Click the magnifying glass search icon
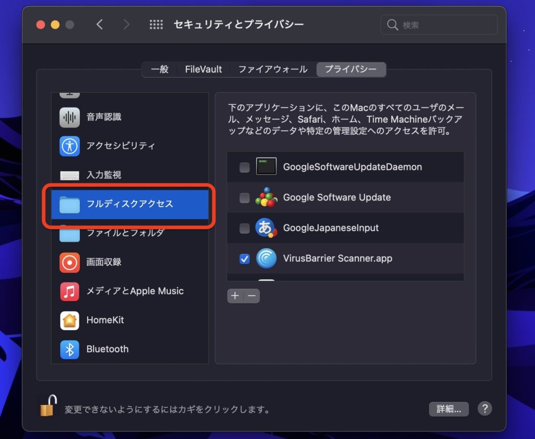535x439 pixels. click(x=392, y=25)
